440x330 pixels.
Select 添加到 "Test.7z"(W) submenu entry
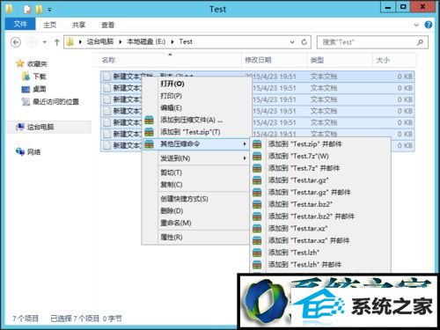click(320, 156)
